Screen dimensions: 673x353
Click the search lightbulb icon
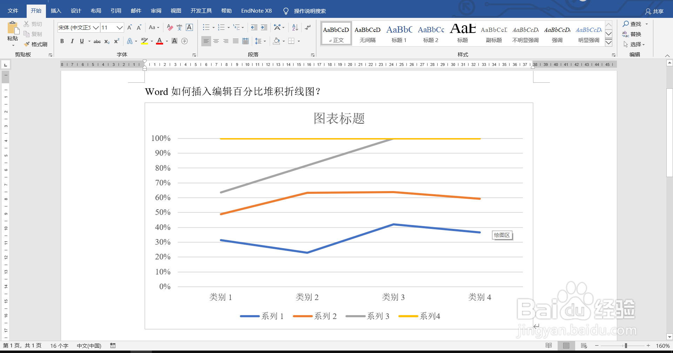(x=286, y=11)
